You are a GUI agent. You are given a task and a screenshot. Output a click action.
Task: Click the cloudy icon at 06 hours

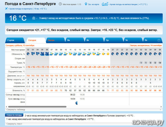pyautogui.click(x=47, y=54)
